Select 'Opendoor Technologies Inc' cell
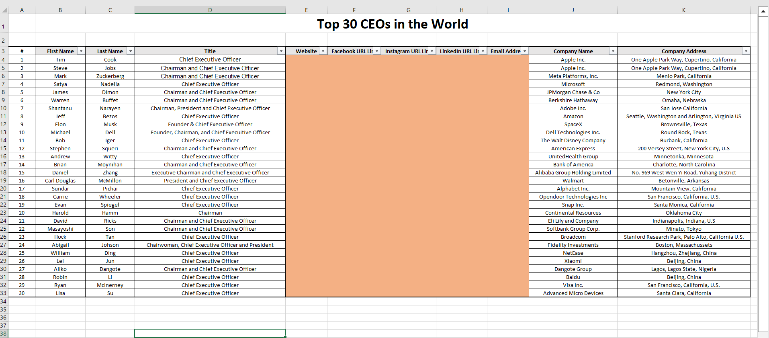Image resolution: width=769 pixels, height=338 pixels. (x=573, y=197)
